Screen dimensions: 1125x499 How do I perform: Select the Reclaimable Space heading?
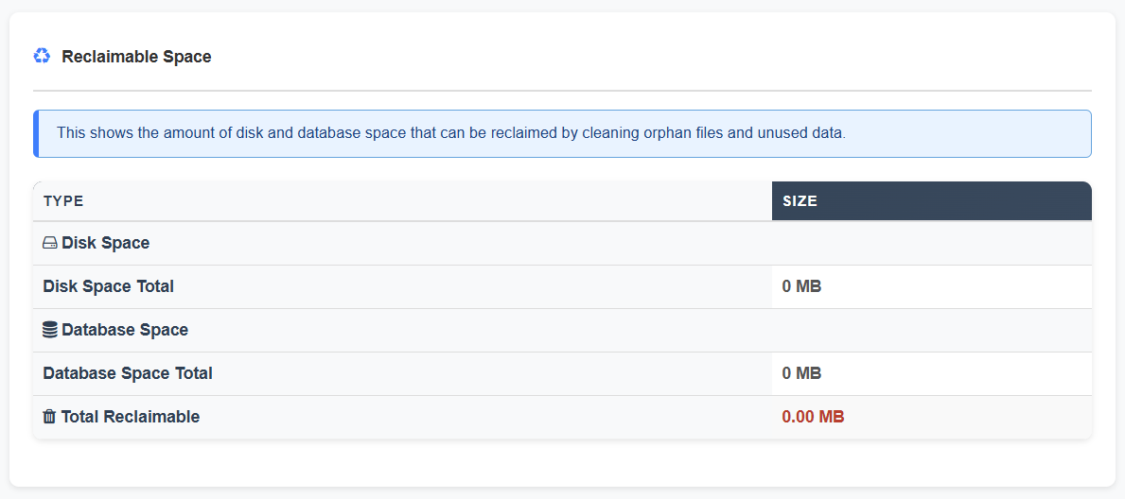136,57
